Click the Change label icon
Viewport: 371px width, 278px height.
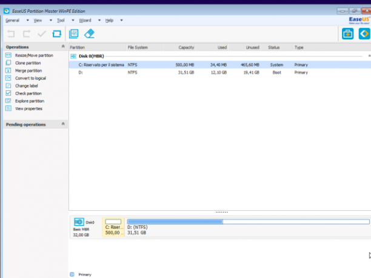click(x=8, y=85)
